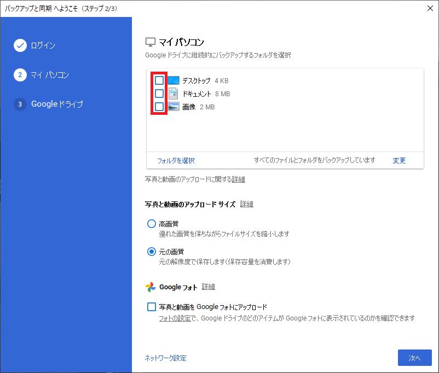Screen dimensions: 439x373
Task: Select the ログイン step in sidebar
Action: (43, 45)
